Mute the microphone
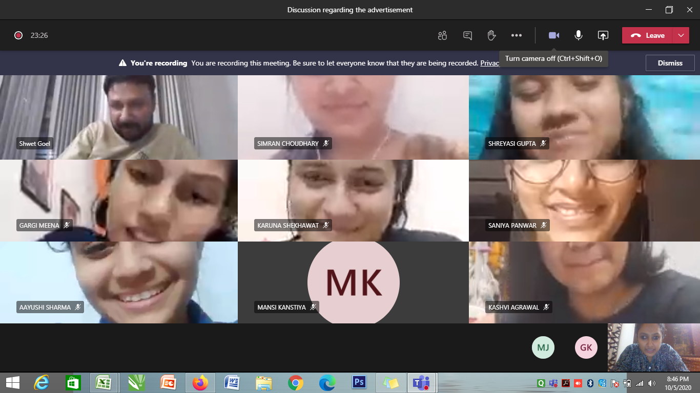 578,35
